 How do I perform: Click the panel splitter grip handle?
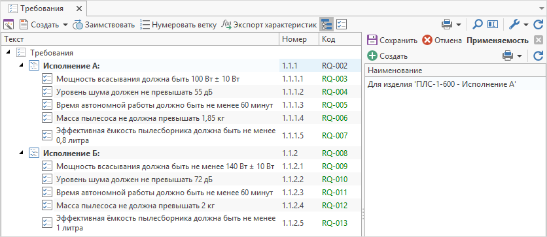click(362, 213)
